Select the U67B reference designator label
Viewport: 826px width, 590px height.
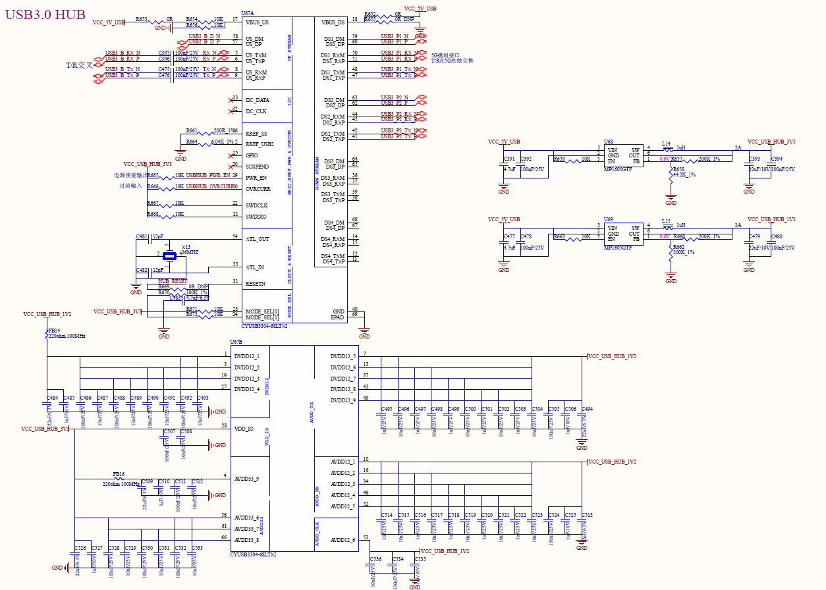pyautogui.click(x=236, y=342)
